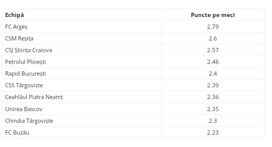272x147 pixels.
Task: Click the 2.23 points value
Action: pos(213,133)
